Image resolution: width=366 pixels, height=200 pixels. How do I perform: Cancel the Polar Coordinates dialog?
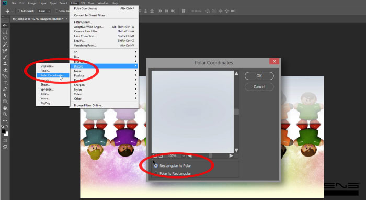259,87
